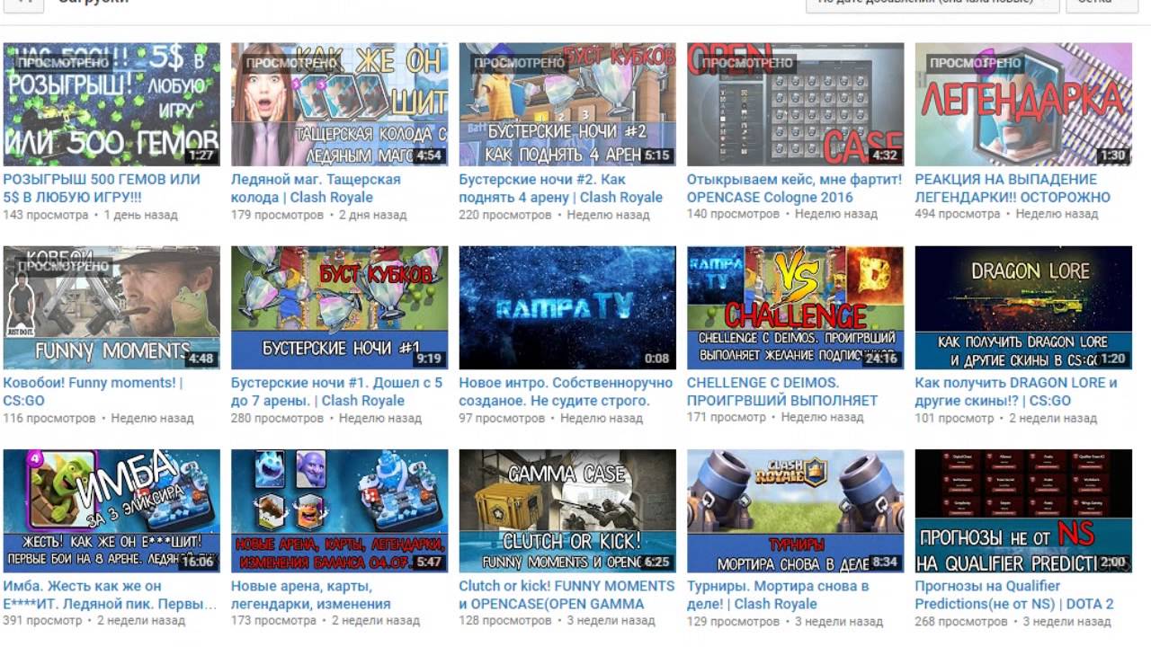Click title Новое интро. Собственноручно созданое
Image resolution: width=1151 pixels, height=647 pixels.
pos(566,392)
